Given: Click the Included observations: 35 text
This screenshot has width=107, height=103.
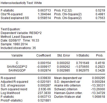Looking at the screenshot, I should tap(18, 48).
